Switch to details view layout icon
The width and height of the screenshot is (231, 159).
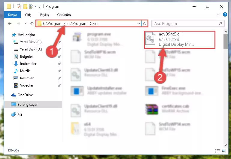[217, 151]
